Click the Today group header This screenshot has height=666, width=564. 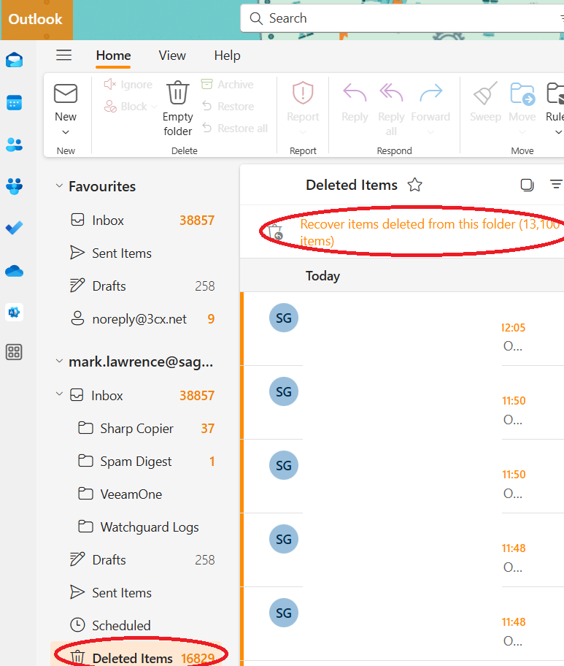coord(402,275)
